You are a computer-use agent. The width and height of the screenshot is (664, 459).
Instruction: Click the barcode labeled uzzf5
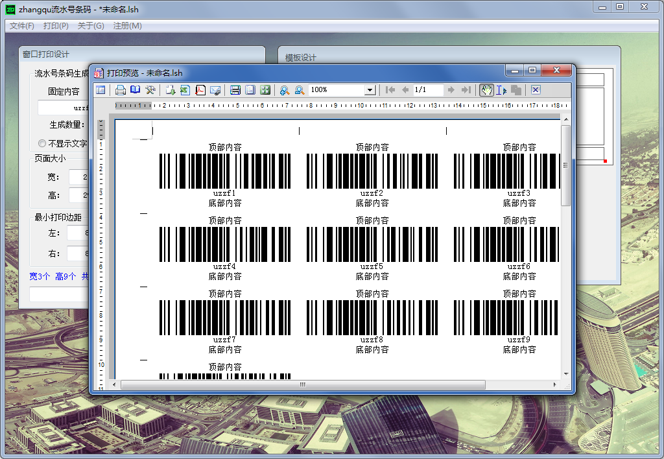(x=372, y=244)
